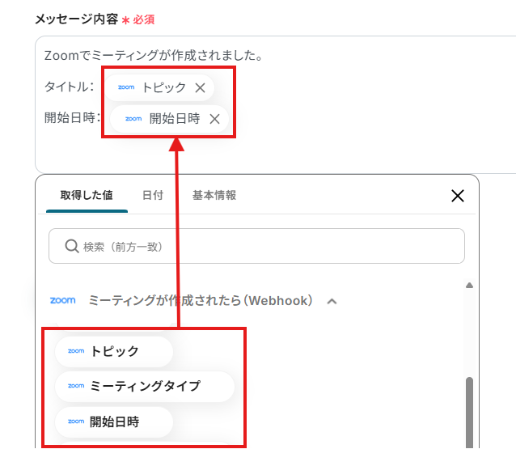
Task: Click the text Zoomでミーティングが作成されました。
Action: 154,55
